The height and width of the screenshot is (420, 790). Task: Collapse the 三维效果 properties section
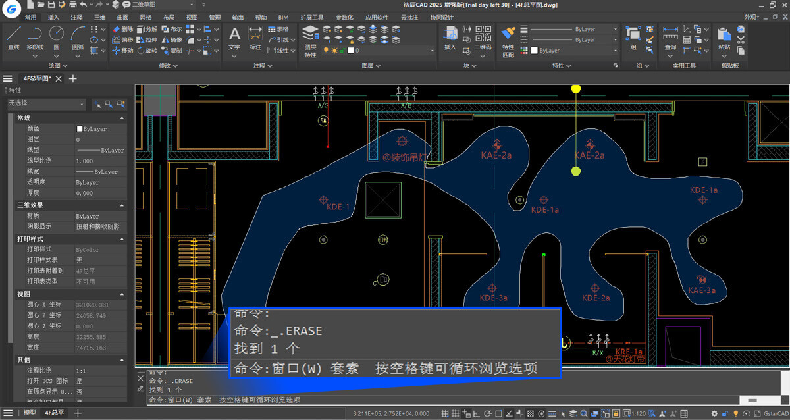click(122, 205)
